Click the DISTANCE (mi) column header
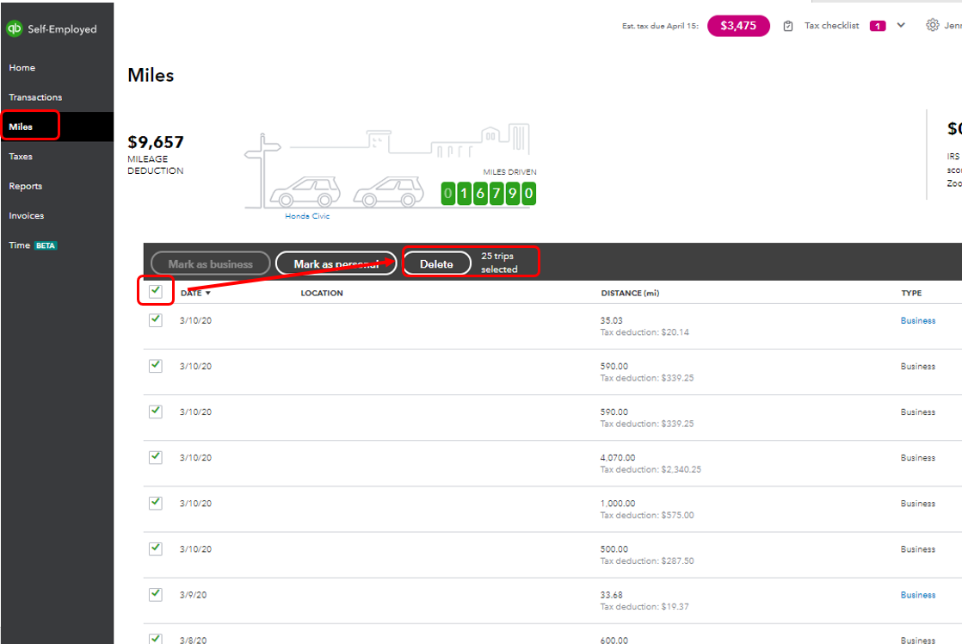This screenshot has height=644, width=962. click(x=630, y=293)
